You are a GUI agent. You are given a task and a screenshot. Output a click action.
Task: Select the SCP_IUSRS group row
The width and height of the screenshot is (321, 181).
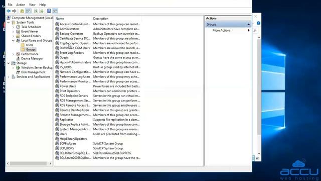click(x=98, y=148)
